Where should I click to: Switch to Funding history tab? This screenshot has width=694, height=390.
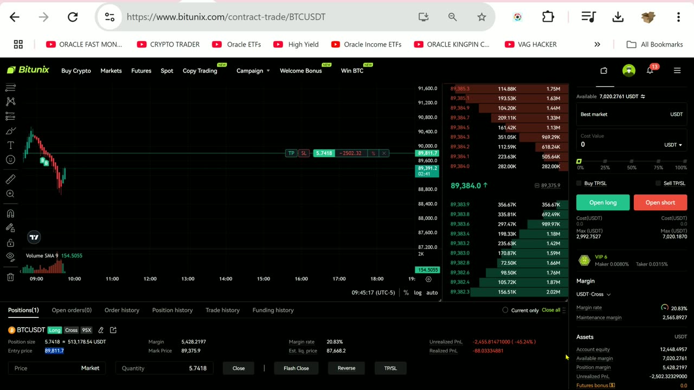pos(273,310)
